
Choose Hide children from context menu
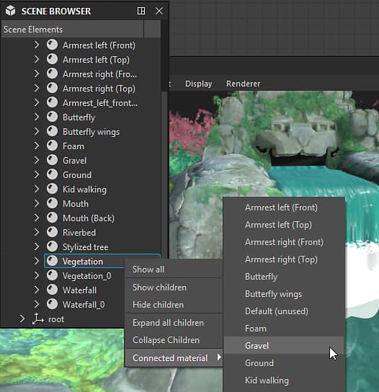[174, 305]
